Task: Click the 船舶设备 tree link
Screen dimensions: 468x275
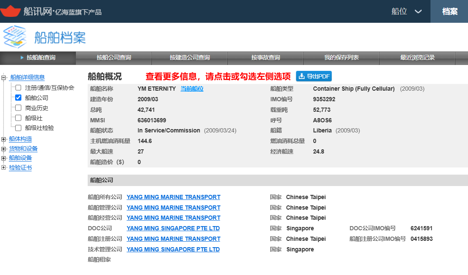Action: [x=20, y=158]
